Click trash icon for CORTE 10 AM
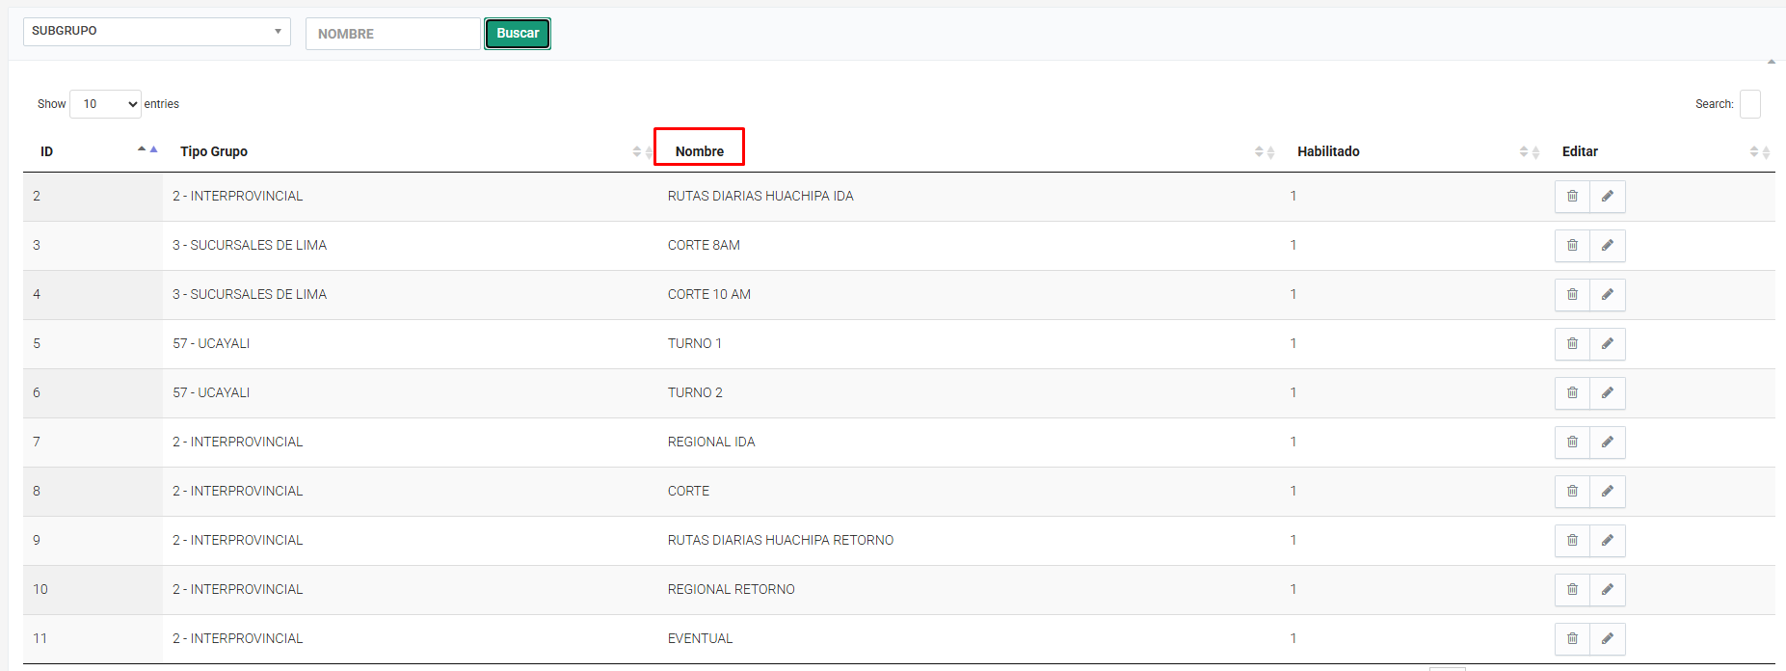Image resolution: width=1786 pixels, height=671 pixels. coord(1572,295)
